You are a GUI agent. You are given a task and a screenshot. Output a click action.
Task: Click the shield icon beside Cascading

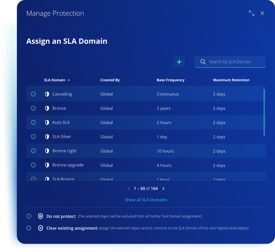click(x=47, y=94)
